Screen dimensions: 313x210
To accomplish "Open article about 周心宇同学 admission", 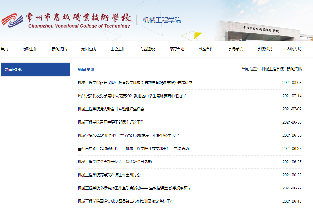I will (x=128, y=136).
